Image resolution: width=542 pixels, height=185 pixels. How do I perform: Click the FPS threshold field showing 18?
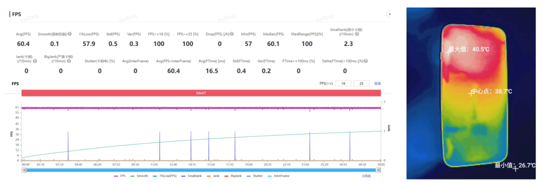point(344,83)
